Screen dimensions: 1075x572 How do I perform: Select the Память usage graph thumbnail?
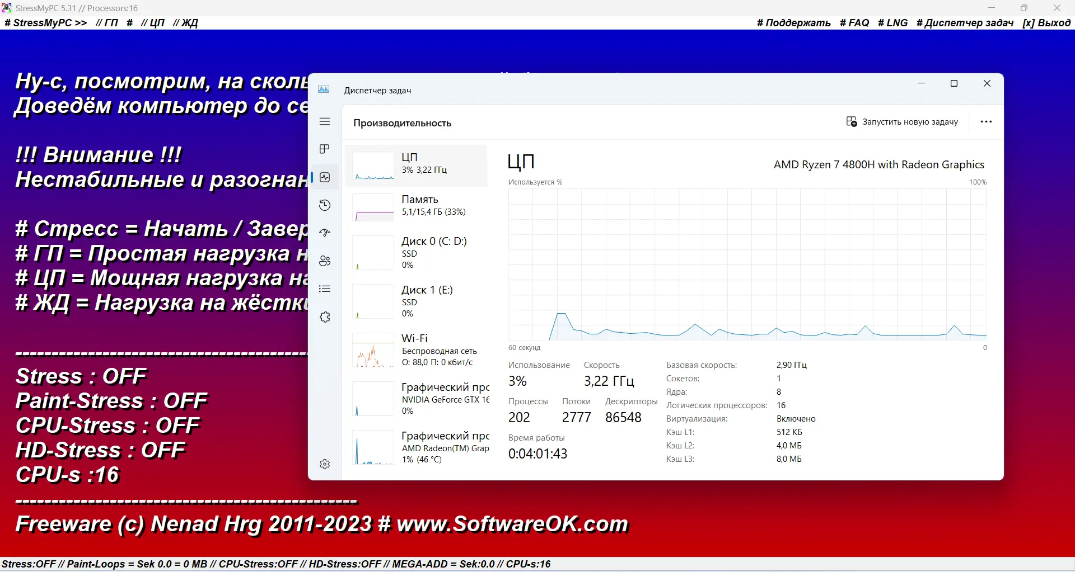point(373,208)
